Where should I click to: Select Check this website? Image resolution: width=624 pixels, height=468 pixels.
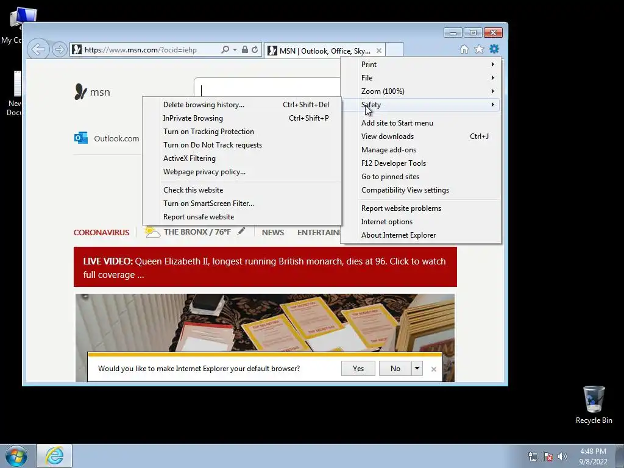[242, 190]
